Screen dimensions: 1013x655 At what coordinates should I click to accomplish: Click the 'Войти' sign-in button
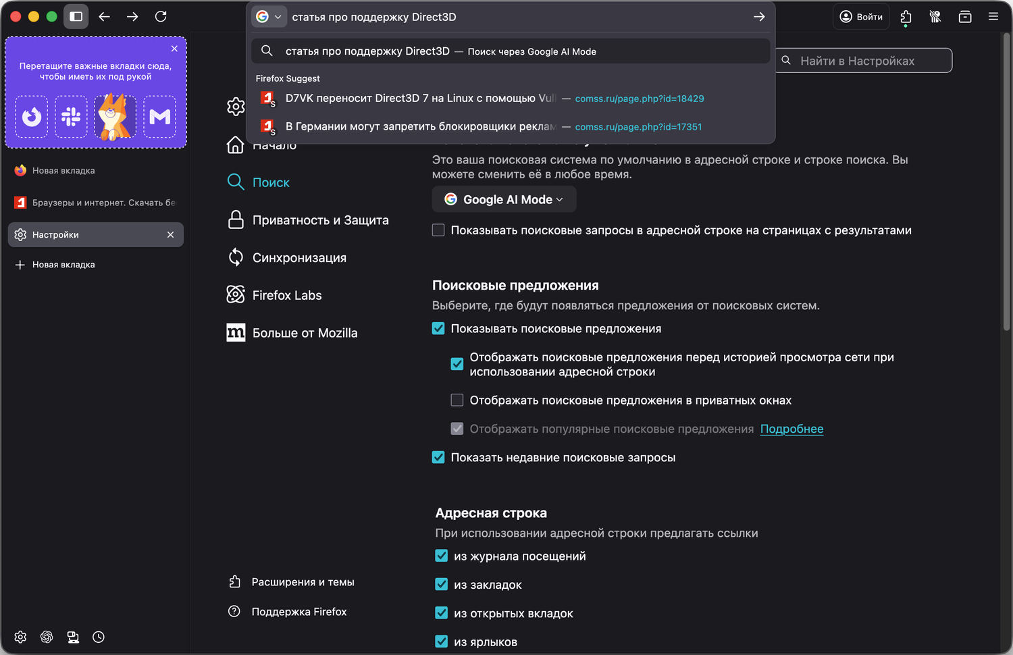tap(862, 17)
